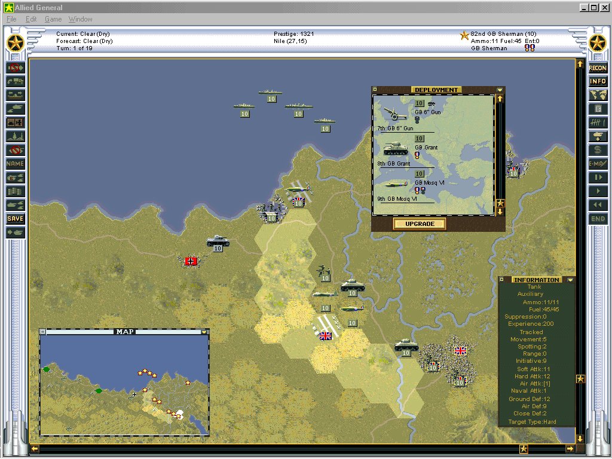Click the SAVE game button
Image resolution: width=612 pixels, height=459 pixels.
[x=15, y=219]
